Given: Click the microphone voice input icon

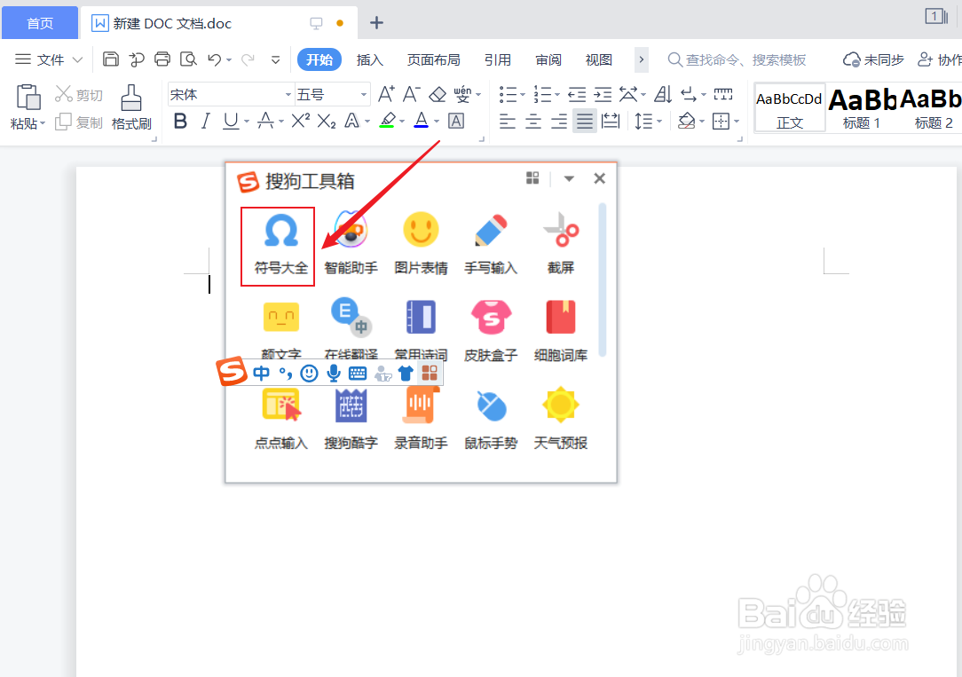Looking at the screenshot, I should (x=333, y=373).
